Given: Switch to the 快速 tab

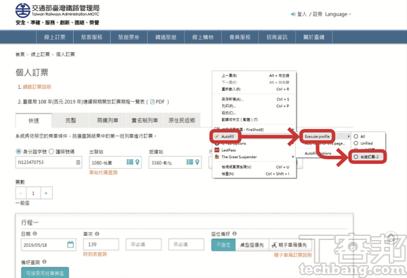Looking at the screenshot, I should click(x=34, y=120).
